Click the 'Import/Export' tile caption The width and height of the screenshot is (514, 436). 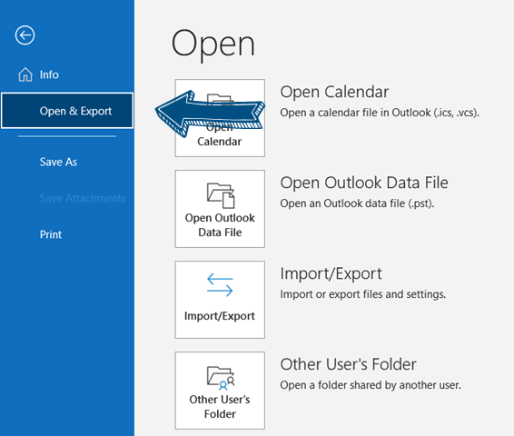[x=220, y=316]
